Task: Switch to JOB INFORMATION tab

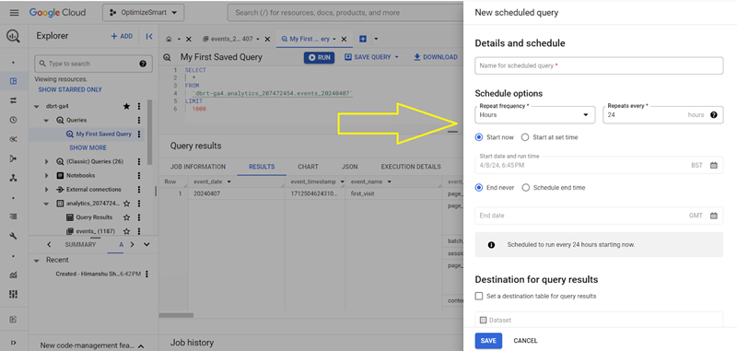Action: pos(198,167)
